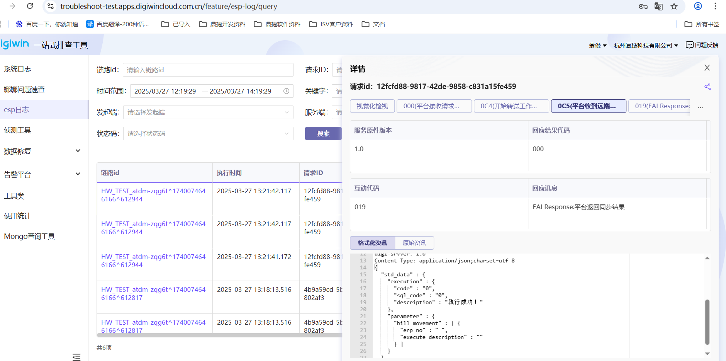Open the translate page icon
Screen dimensions: 726x361
click(658, 6)
